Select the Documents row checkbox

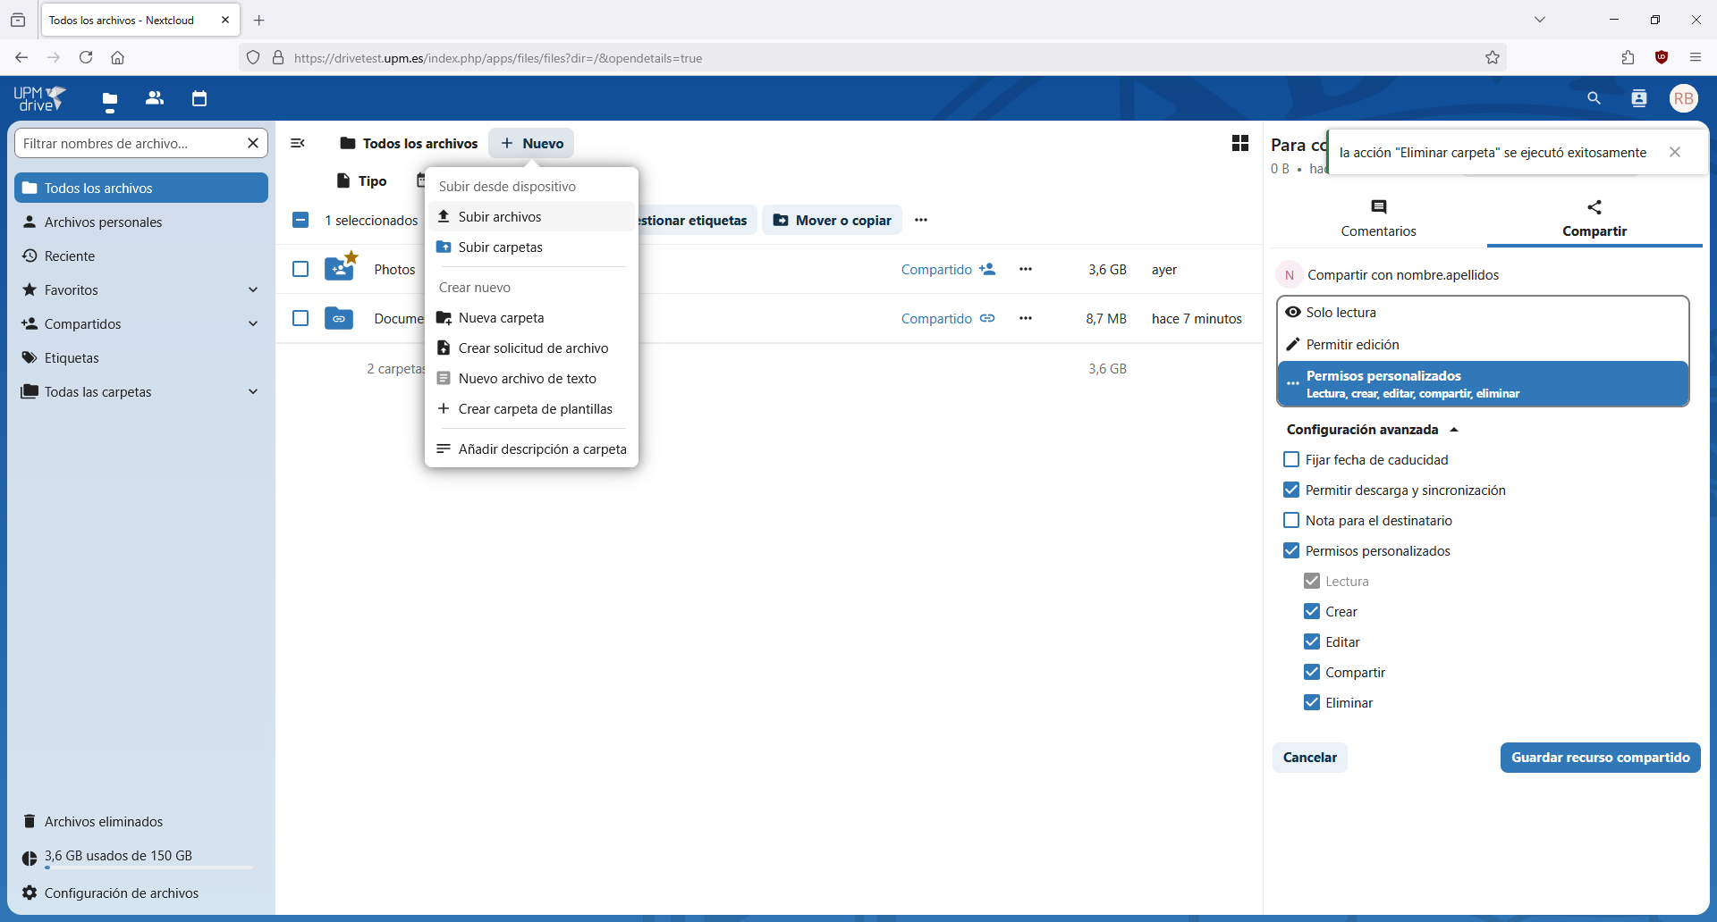tap(300, 318)
